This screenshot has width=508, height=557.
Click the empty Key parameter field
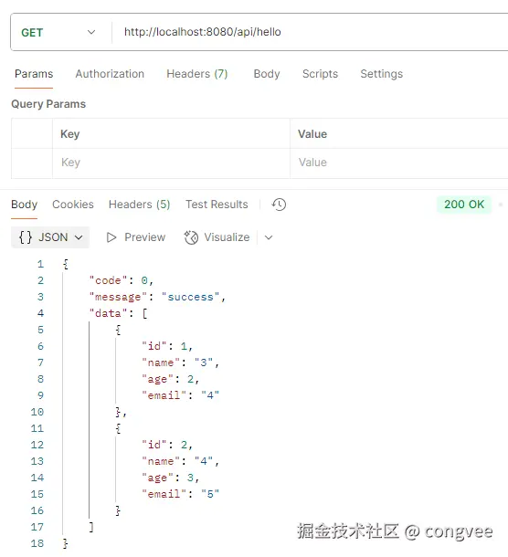point(172,163)
